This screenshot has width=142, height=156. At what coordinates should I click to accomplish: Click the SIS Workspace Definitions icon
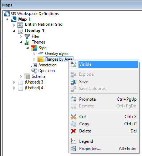(x=7, y=14)
